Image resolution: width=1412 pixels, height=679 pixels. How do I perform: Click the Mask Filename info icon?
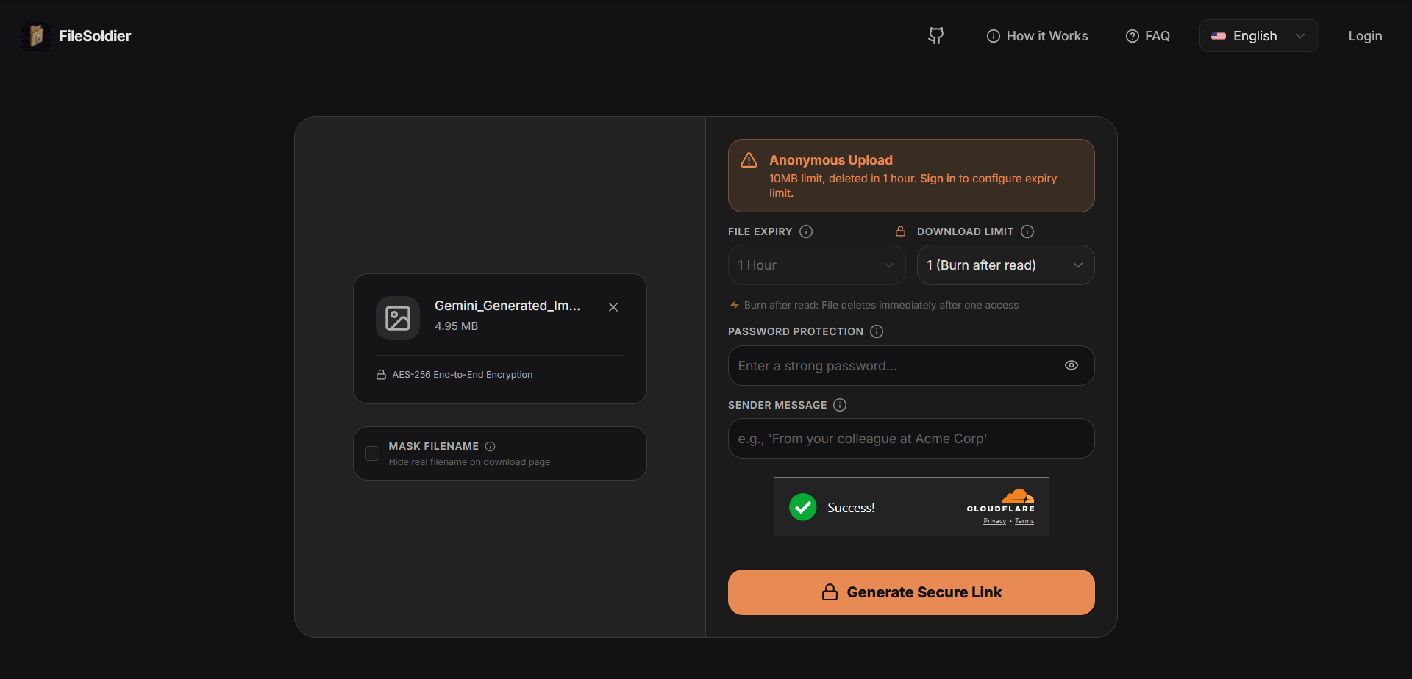point(491,446)
